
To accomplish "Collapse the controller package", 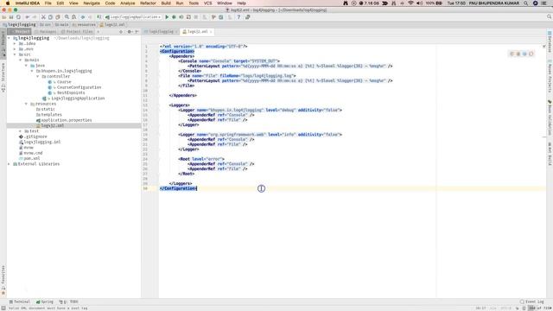I will pyautogui.click(x=37, y=77).
